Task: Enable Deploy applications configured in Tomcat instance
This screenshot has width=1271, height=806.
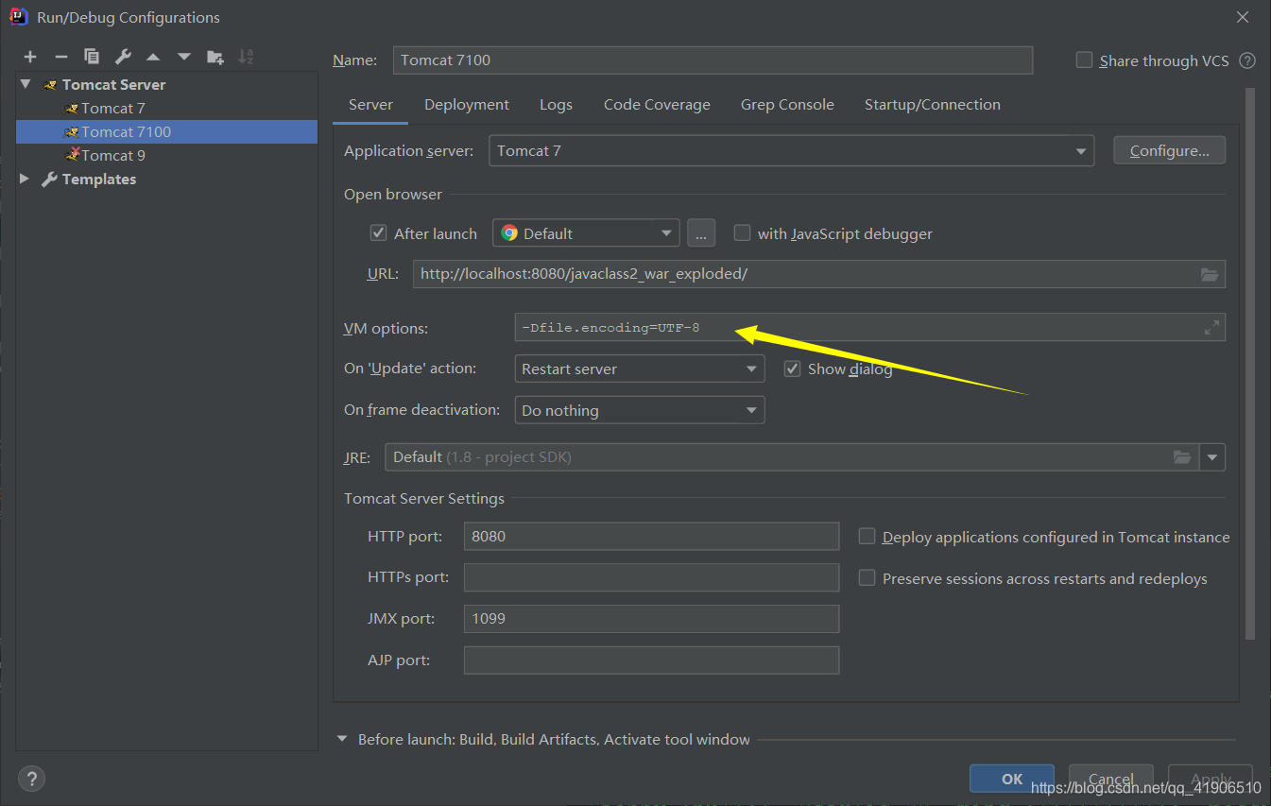Action: pyautogui.click(x=867, y=537)
